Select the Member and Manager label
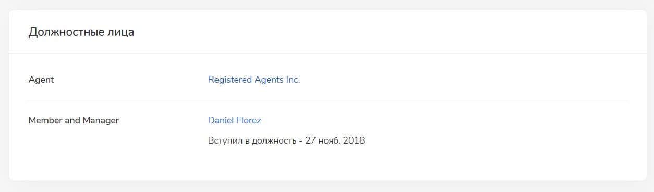 coord(74,120)
